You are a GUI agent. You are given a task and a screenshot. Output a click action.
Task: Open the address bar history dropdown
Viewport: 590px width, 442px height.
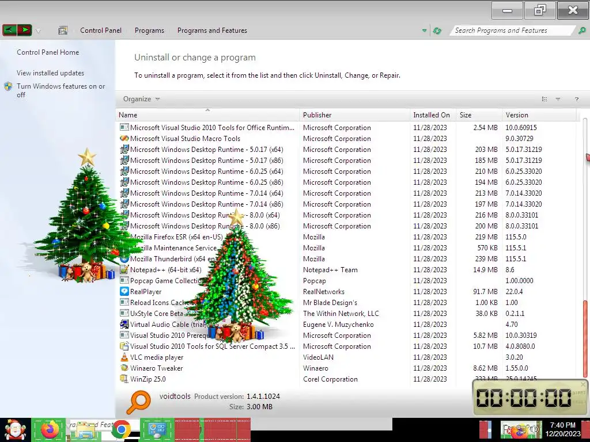coord(424,31)
